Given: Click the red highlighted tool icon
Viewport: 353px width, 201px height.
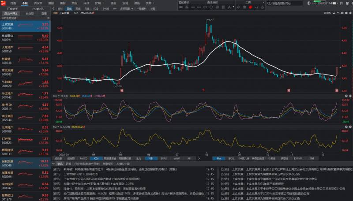Looking at the screenshot, I should click(x=250, y=7).
